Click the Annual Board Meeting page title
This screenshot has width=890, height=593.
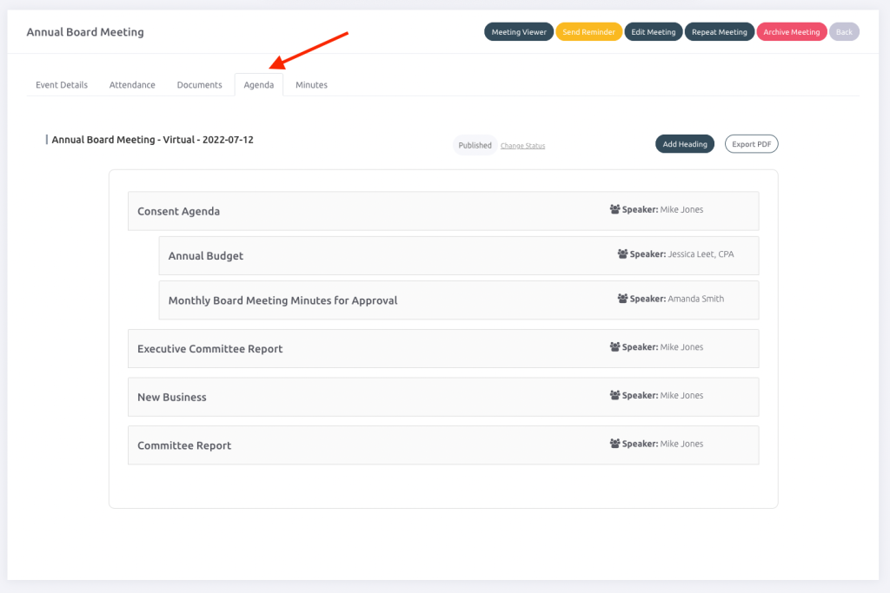click(x=85, y=32)
